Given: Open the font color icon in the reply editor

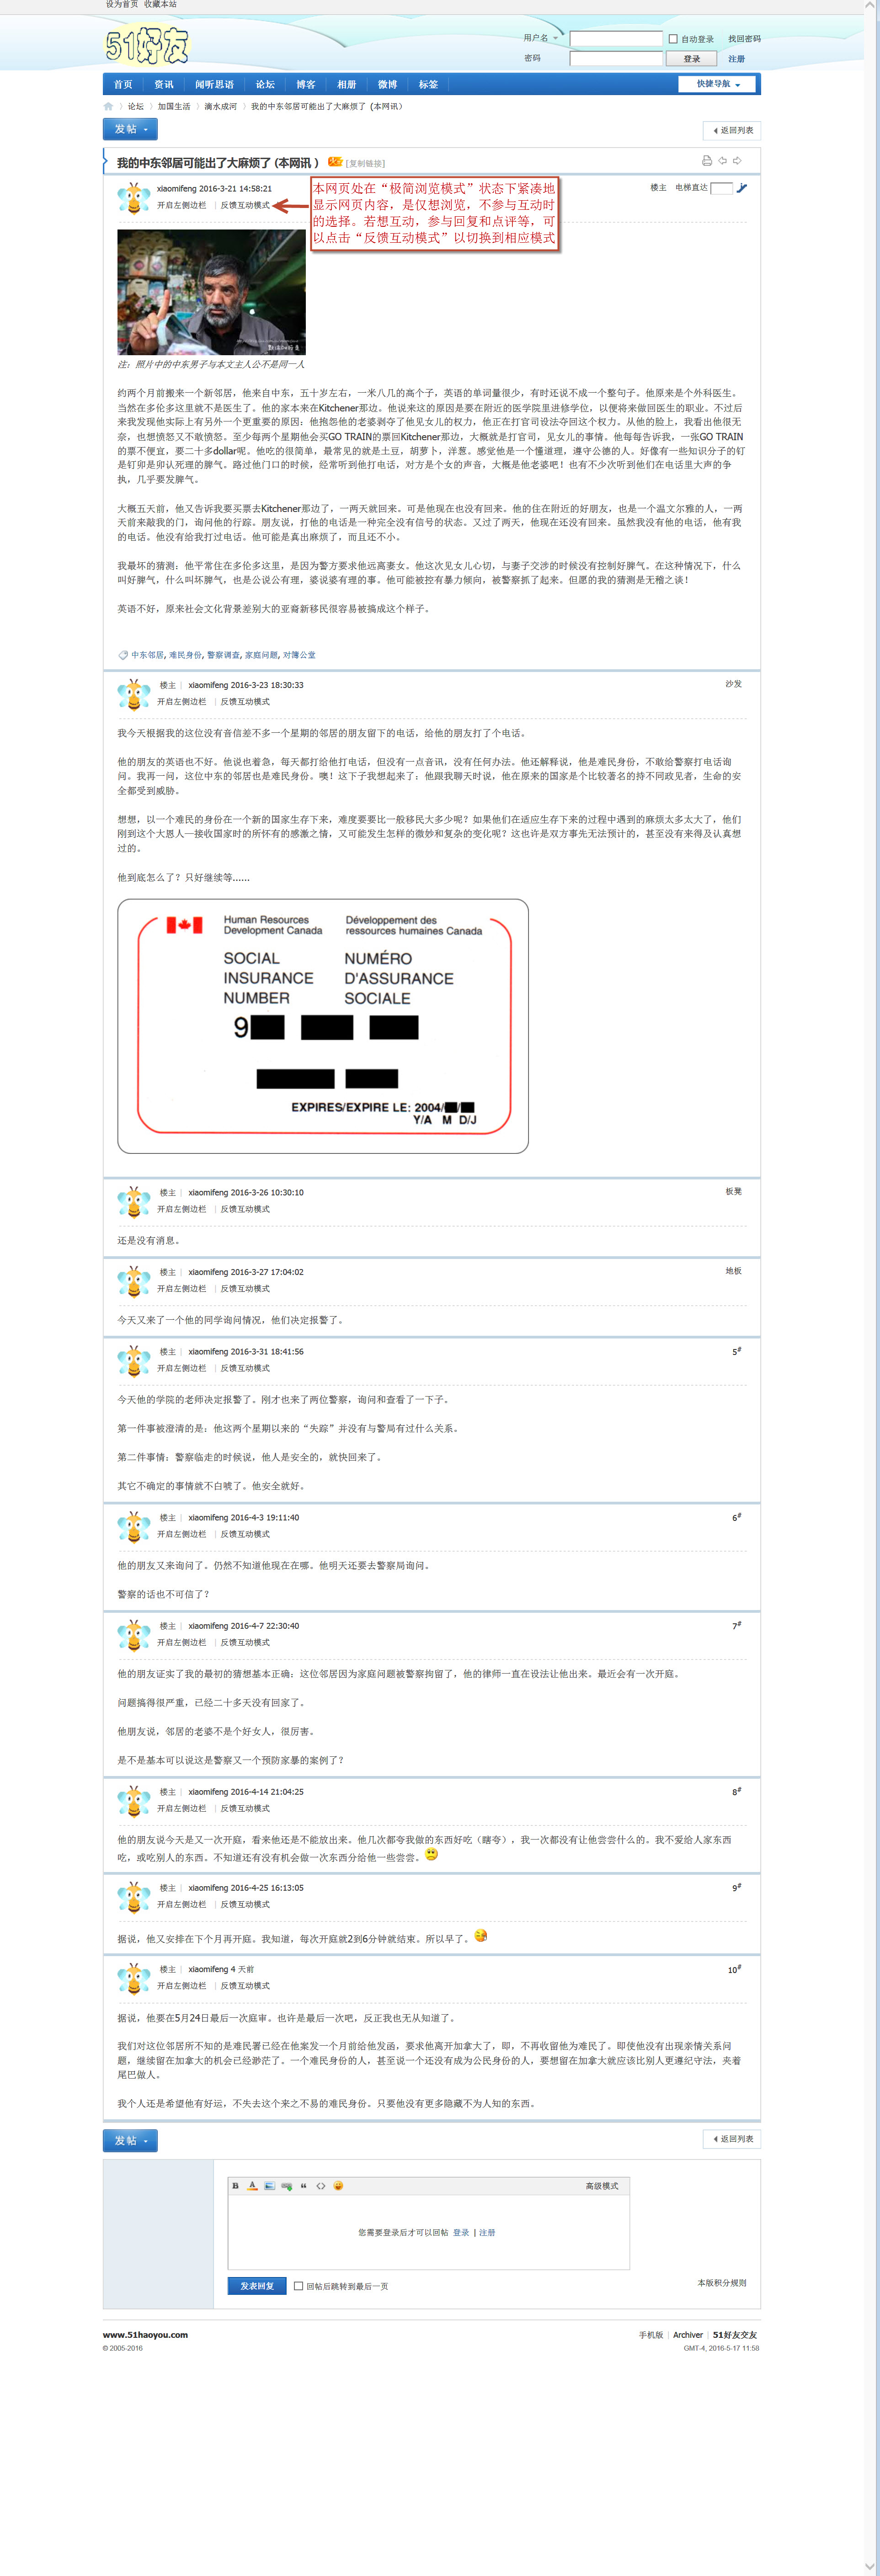Looking at the screenshot, I should click(252, 2185).
